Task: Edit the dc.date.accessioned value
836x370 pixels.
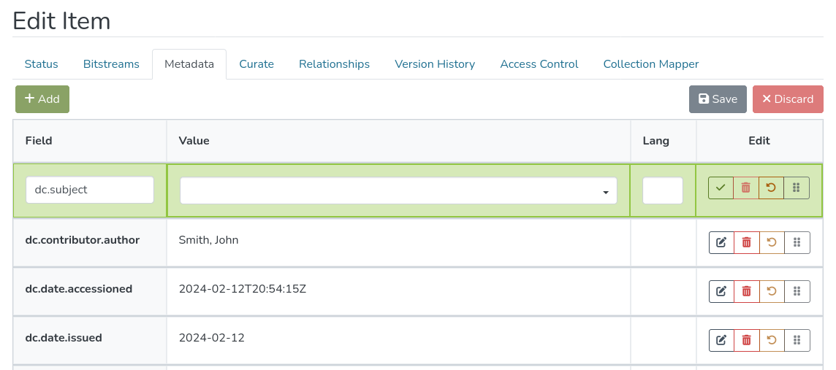Action: [x=721, y=291]
